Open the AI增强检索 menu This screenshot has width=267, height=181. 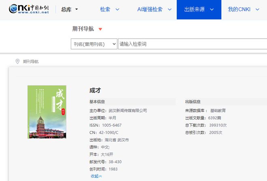click(154, 9)
